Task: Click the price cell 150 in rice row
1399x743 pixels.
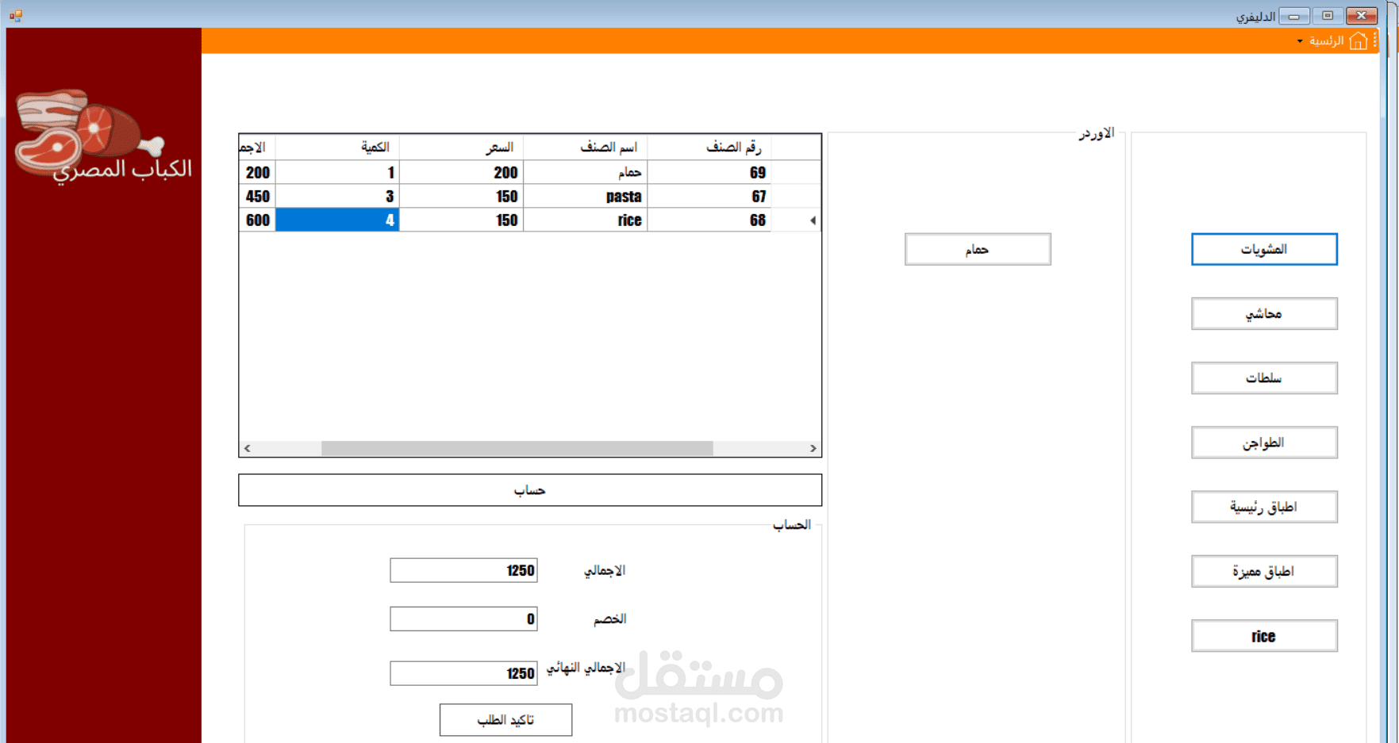Action: tap(461, 220)
